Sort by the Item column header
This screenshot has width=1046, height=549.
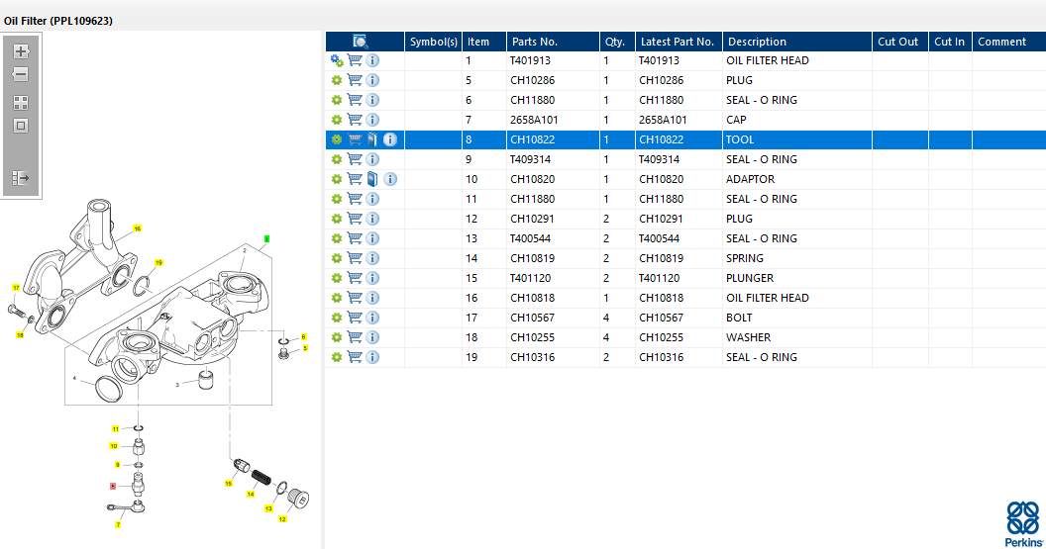484,42
